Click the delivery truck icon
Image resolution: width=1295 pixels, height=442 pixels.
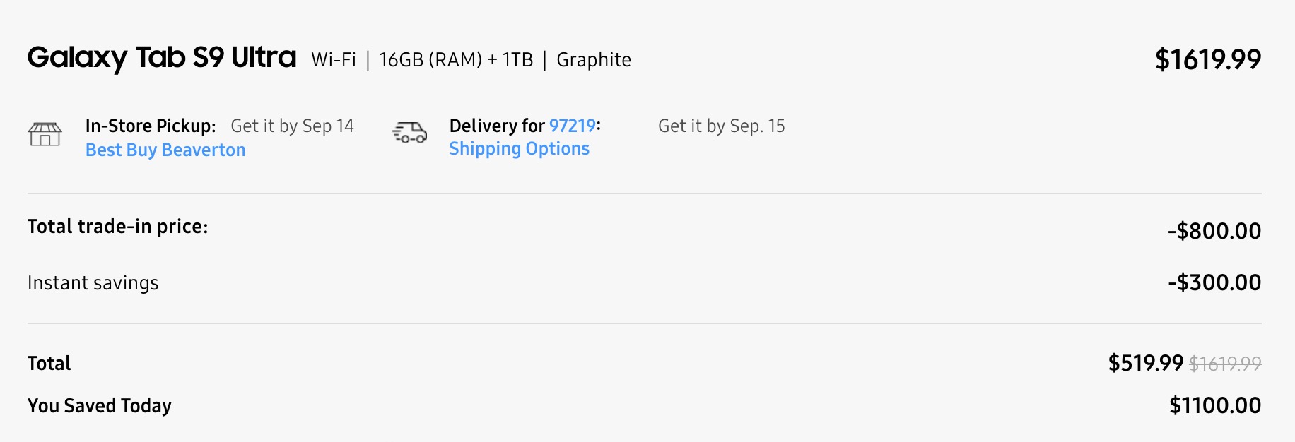(409, 132)
